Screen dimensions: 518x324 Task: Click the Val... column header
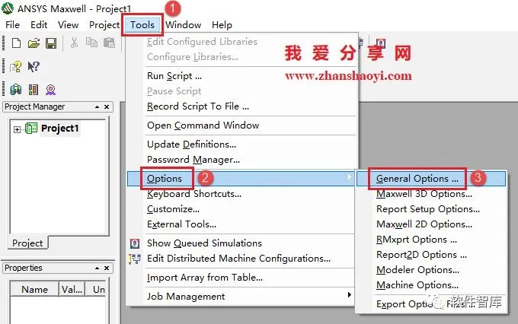[x=72, y=289]
